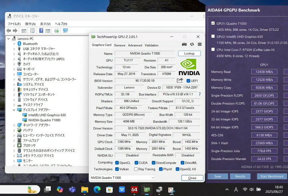Click the Bus Interface question mark icon
The width and height of the screenshot is (288, 196).
[x=200, y=94]
